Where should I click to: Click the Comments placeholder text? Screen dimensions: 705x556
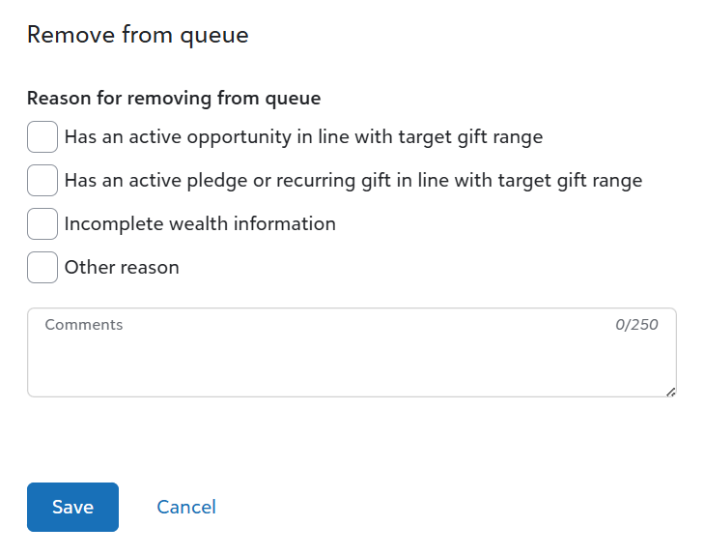[84, 325]
